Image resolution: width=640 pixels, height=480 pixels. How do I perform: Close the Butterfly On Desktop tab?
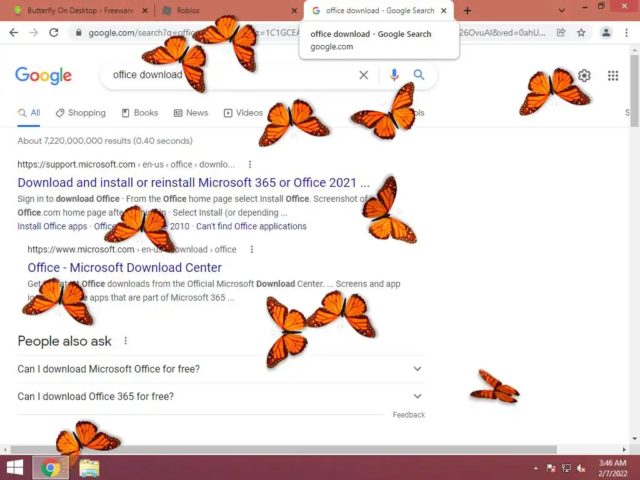[145, 11]
